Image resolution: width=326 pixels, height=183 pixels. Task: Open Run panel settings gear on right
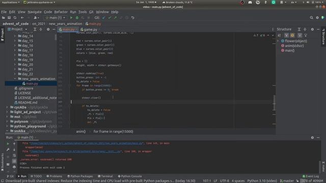[312, 138]
